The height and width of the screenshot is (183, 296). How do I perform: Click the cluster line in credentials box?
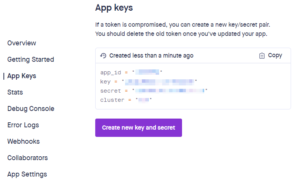[126, 100]
